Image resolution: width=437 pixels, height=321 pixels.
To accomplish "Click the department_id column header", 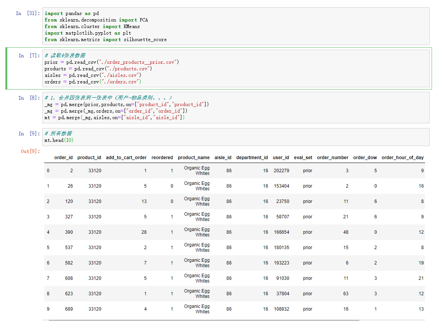I will 252,158.
